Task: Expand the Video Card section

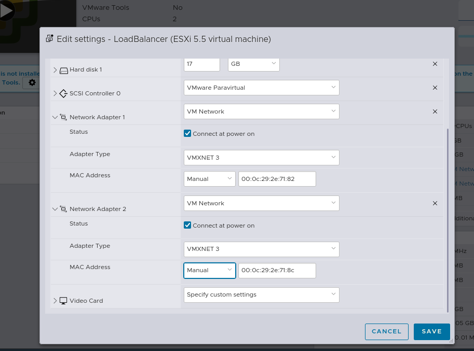Action: [x=55, y=301]
